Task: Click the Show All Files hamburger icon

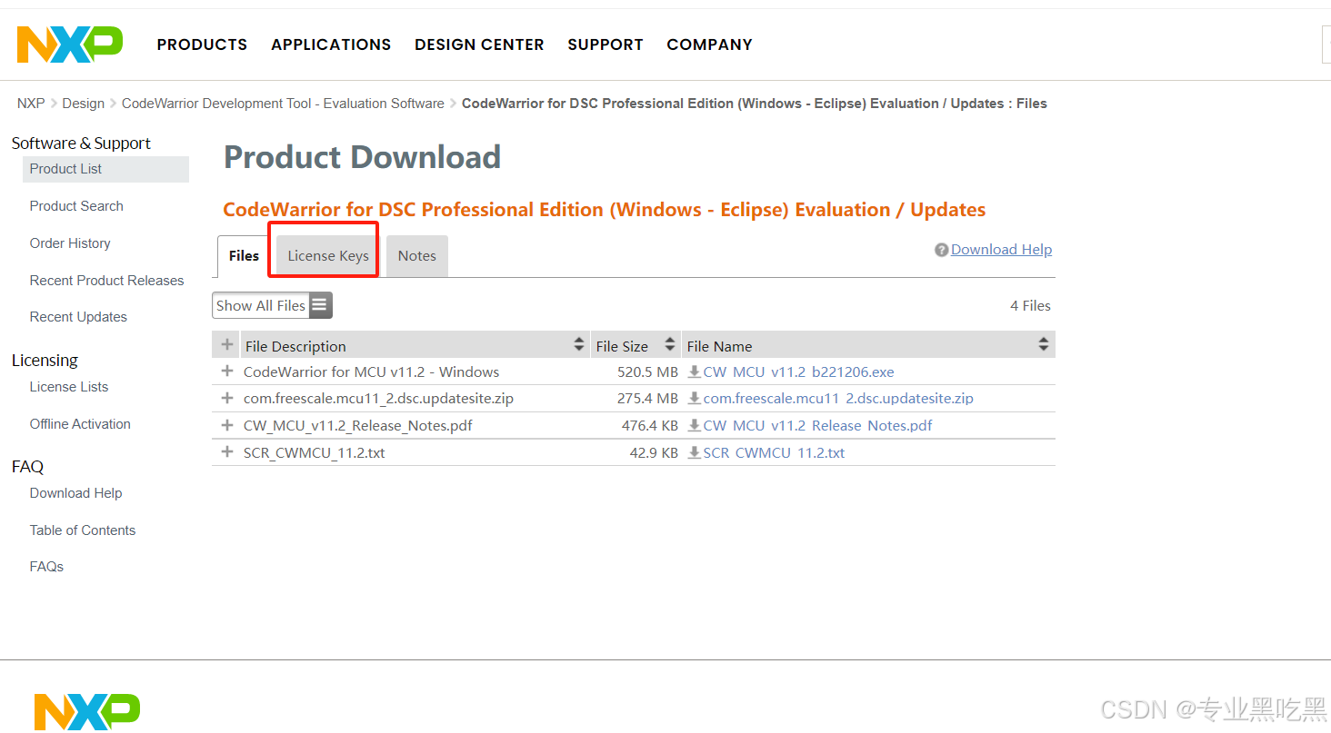Action: coord(319,305)
